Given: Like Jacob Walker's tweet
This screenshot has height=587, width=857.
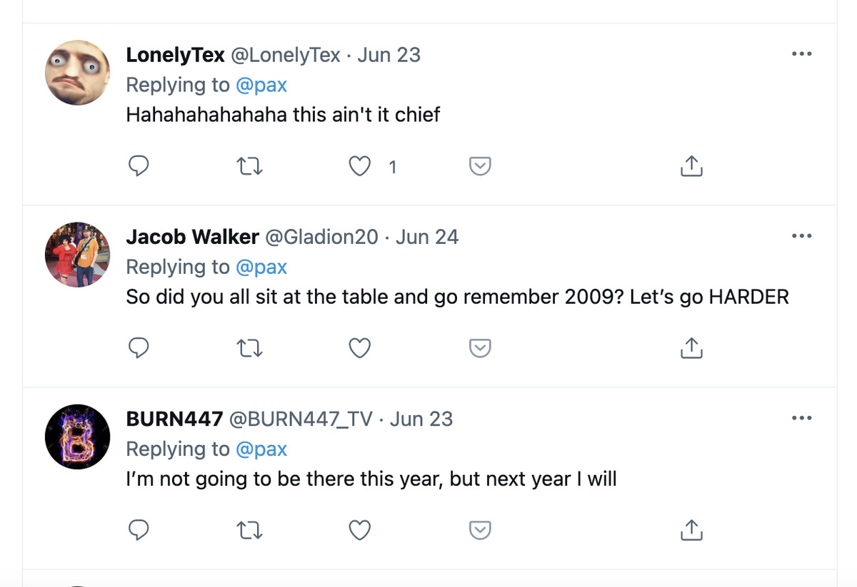Looking at the screenshot, I should pos(360,348).
